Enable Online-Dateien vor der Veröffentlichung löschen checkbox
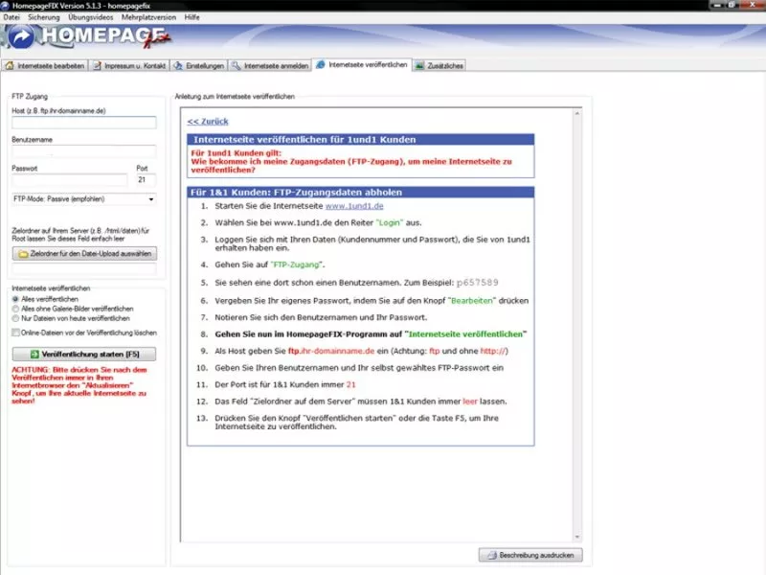The width and height of the screenshot is (766, 575). (14, 333)
